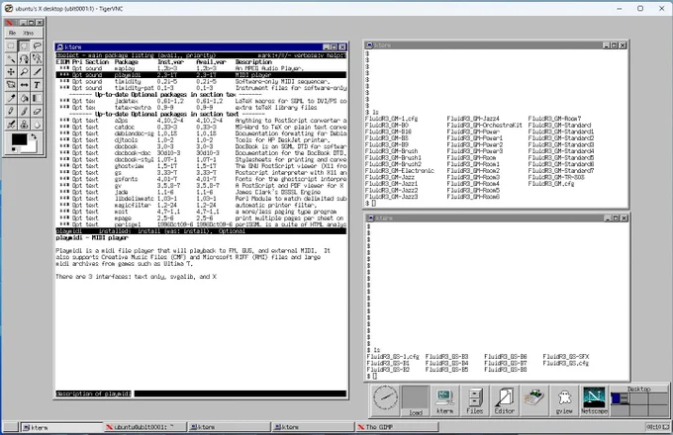Select the mpage package row

[201, 218]
